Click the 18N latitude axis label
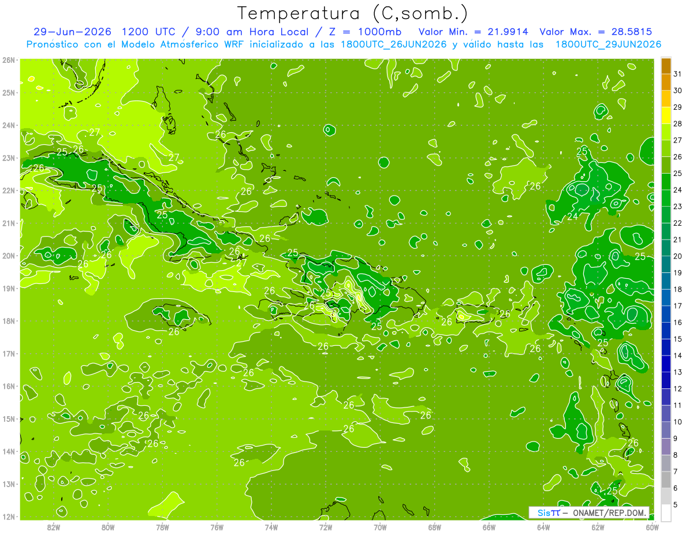The width and height of the screenshot is (693, 535). coord(9,321)
